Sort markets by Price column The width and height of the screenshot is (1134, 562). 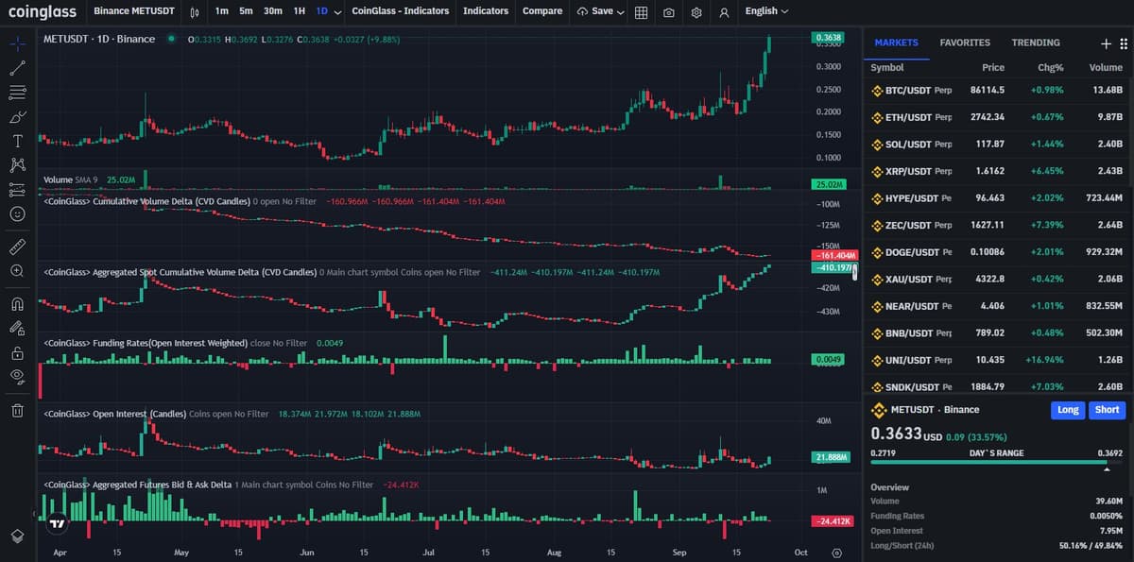(x=992, y=68)
